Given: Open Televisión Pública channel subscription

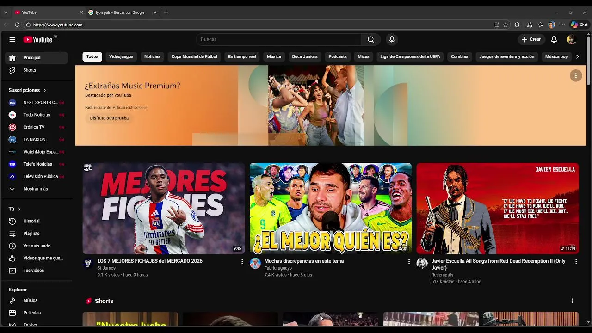Looking at the screenshot, I should coord(37,177).
